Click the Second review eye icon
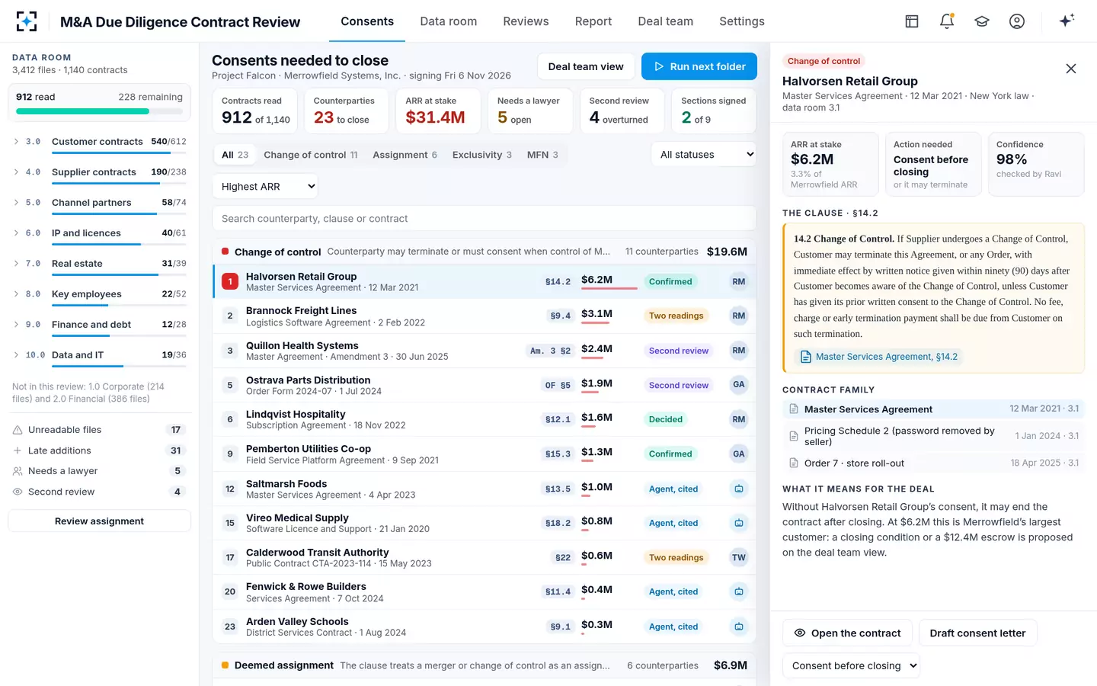This screenshot has height=686, width=1097. 18,492
